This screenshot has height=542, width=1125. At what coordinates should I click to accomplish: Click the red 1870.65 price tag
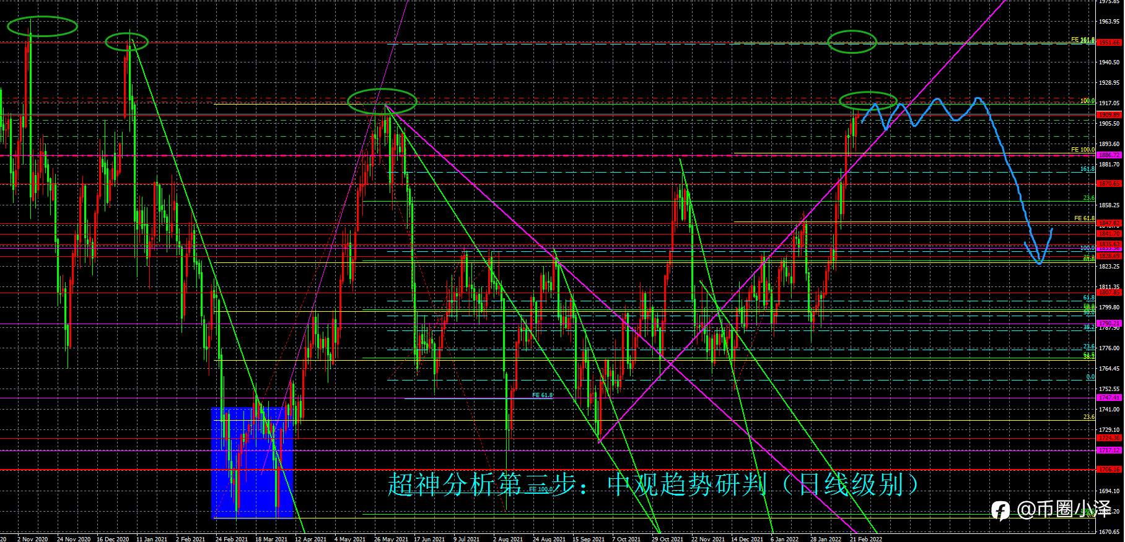(1109, 184)
